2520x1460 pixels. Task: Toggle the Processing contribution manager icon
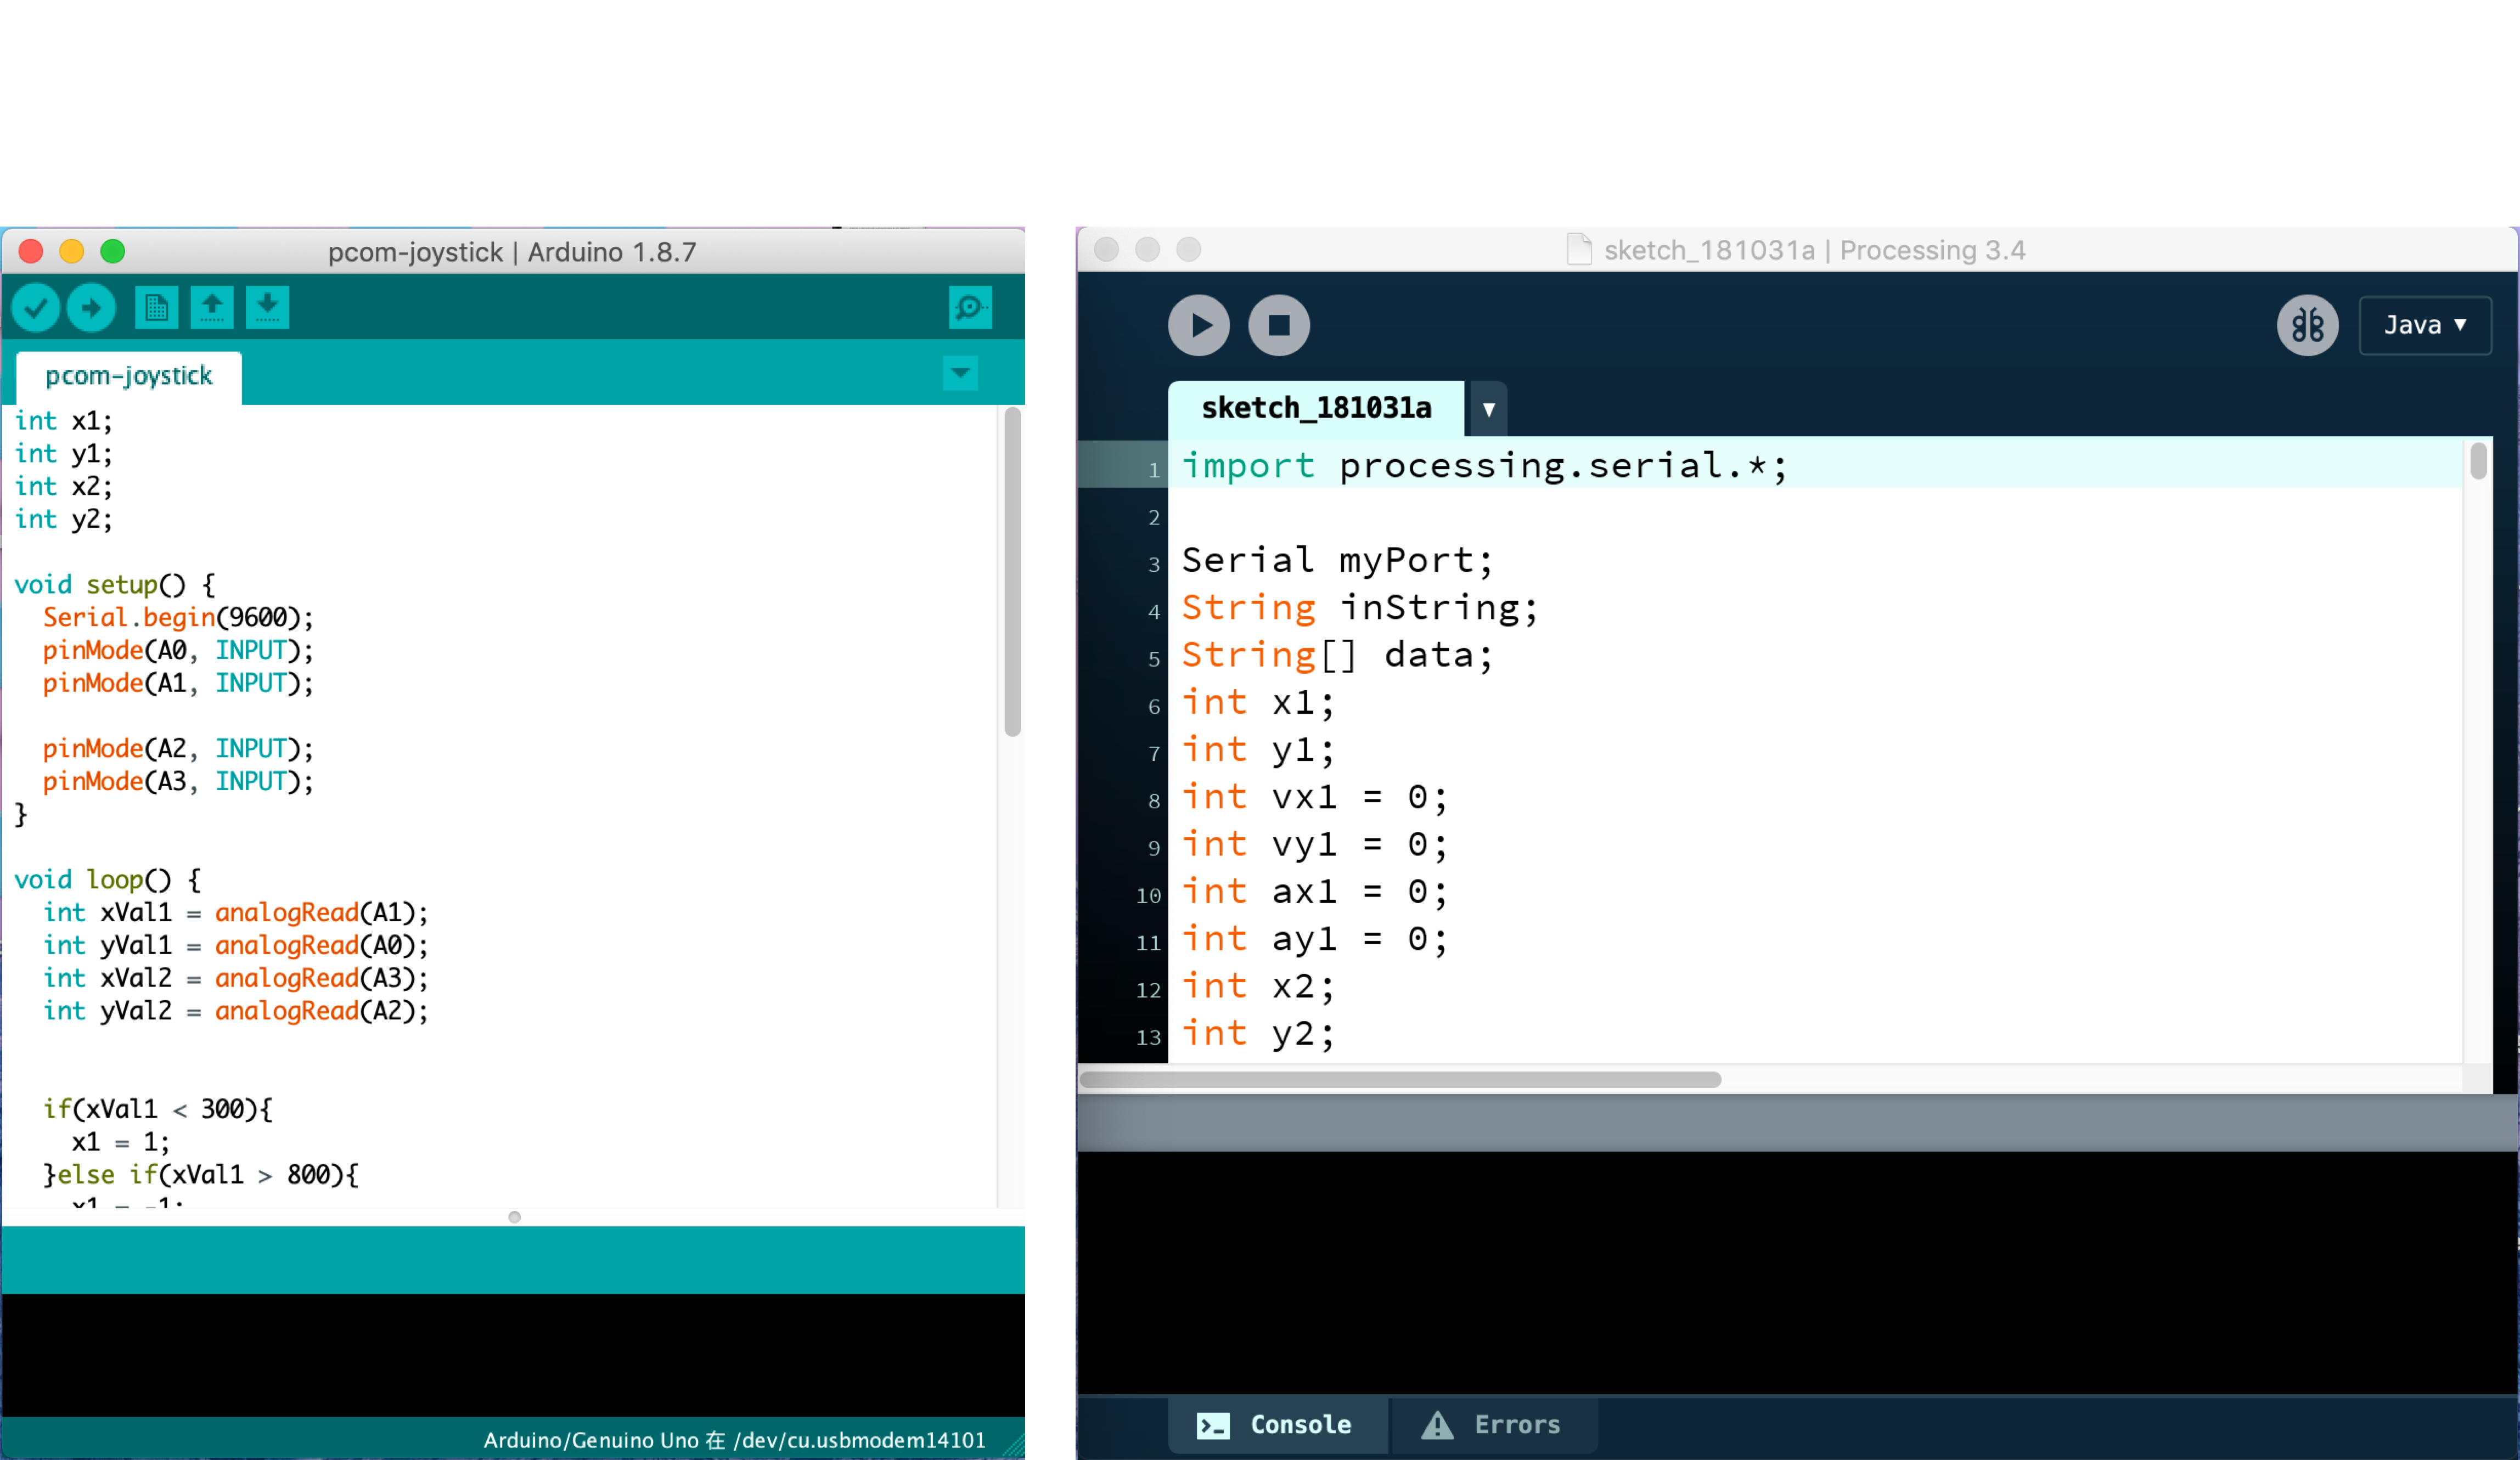point(2306,325)
